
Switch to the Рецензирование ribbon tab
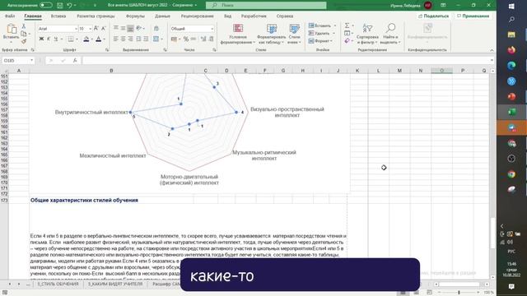pyautogui.click(x=197, y=16)
